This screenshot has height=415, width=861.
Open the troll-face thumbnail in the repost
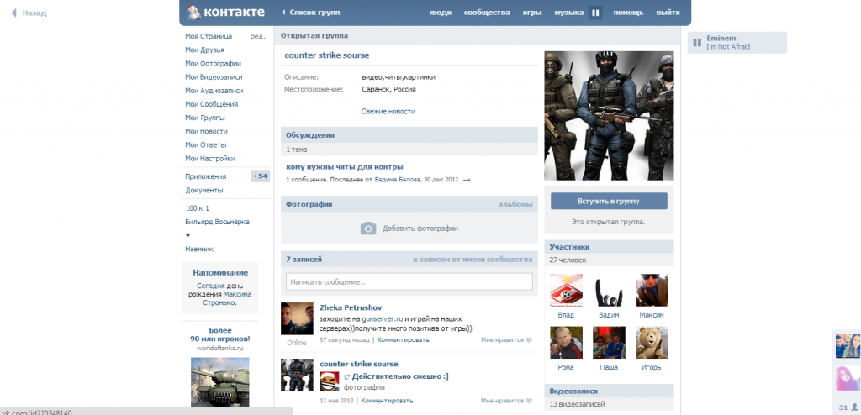(x=330, y=379)
